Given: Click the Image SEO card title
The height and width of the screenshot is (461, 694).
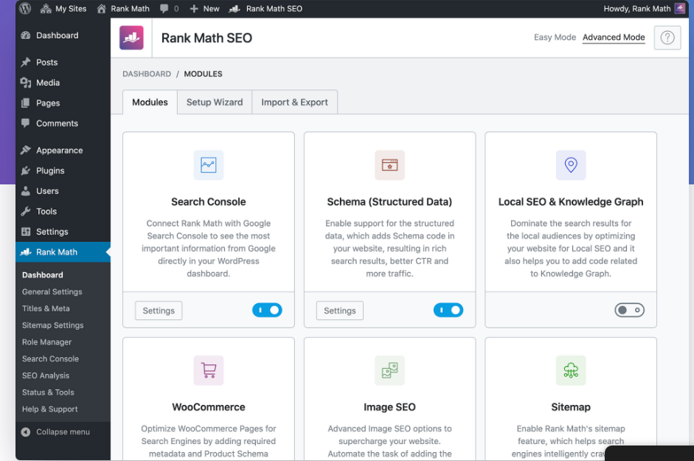Looking at the screenshot, I should point(389,407).
